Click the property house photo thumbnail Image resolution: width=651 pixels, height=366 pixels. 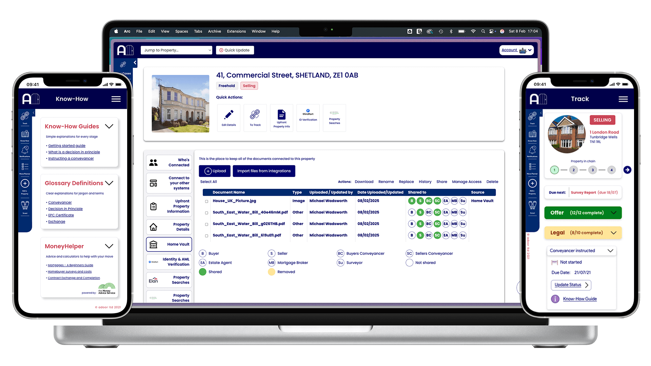tap(180, 103)
